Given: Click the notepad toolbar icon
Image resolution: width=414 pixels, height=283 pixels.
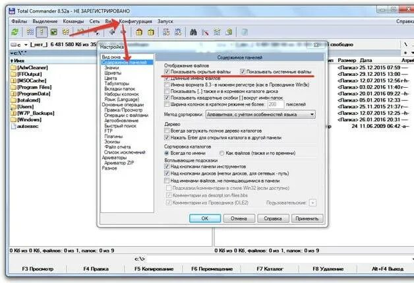Looking at the screenshot, I should [x=245, y=32].
